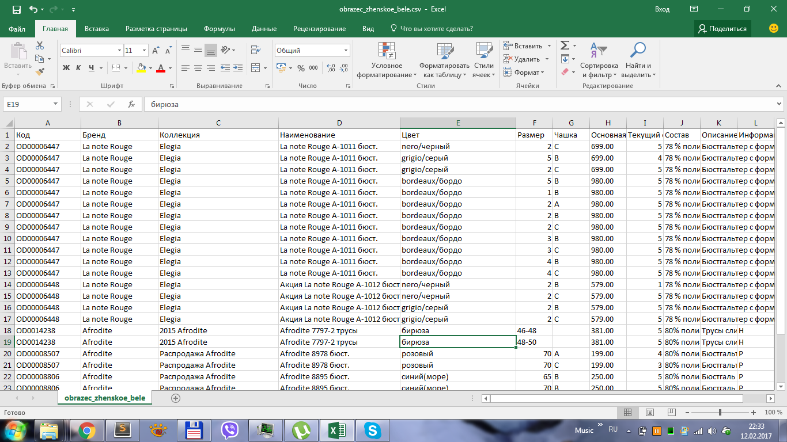Increase decimal places
Viewport: 787px width, 442px height.
pos(331,68)
